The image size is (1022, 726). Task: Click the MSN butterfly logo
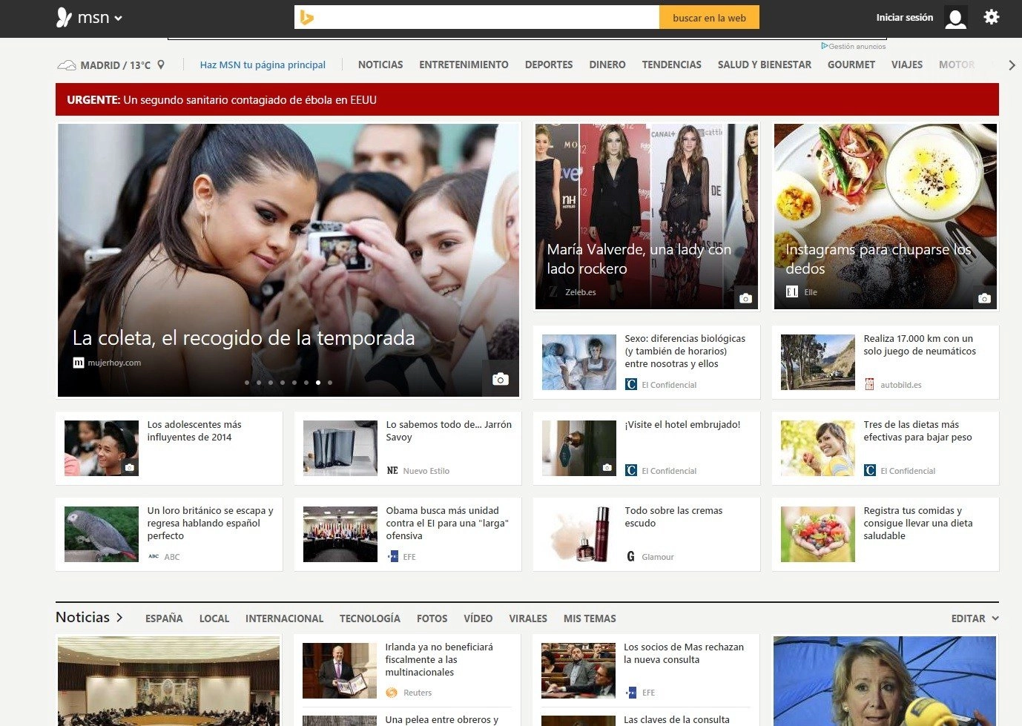pos(65,18)
